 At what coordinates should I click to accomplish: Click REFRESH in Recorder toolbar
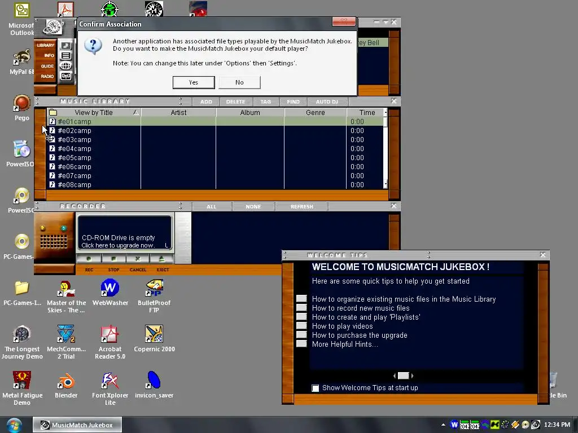pos(302,206)
